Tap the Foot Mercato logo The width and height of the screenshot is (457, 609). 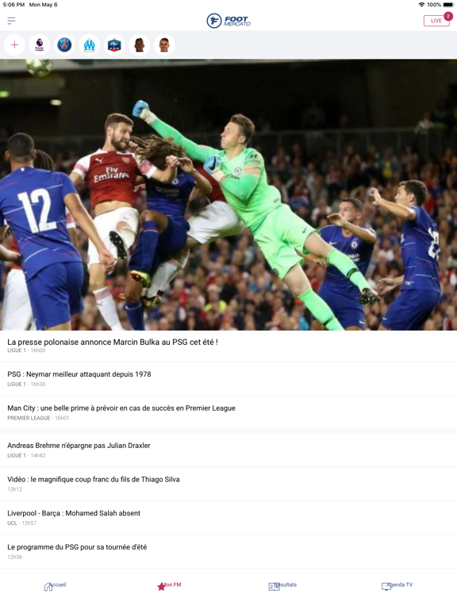click(x=228, y=21)
